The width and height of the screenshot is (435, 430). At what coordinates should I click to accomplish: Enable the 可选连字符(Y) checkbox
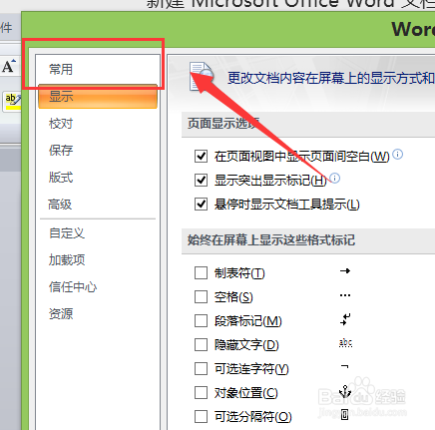pyautogui.click(x=201, y=368)
